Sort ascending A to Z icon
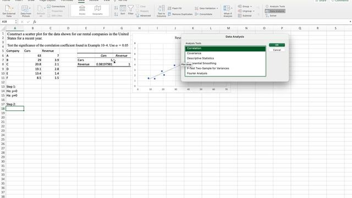 click(x=116, y=8)
